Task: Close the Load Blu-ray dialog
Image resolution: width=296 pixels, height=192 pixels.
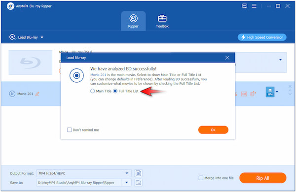Action: 227,58
